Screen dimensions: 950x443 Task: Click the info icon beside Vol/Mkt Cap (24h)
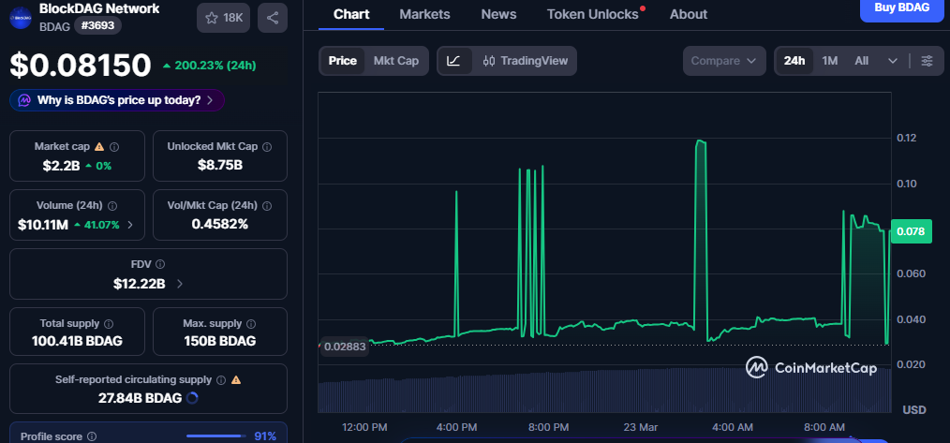[x=267, y=205]
